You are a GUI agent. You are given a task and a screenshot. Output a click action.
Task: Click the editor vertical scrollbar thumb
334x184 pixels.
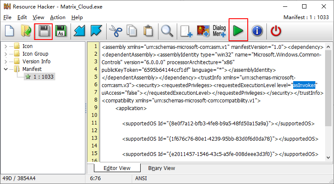pos(328,88)
